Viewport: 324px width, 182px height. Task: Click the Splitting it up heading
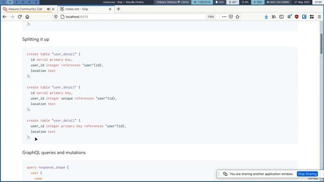[36, 39]
